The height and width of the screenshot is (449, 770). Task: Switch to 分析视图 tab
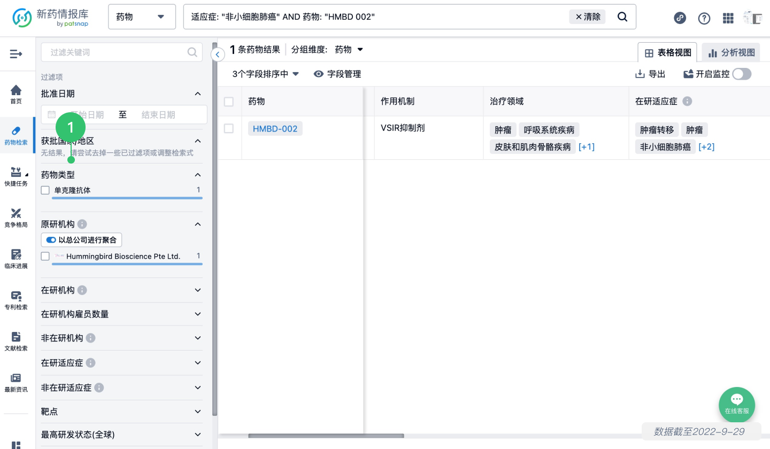(x=731, y=52)
